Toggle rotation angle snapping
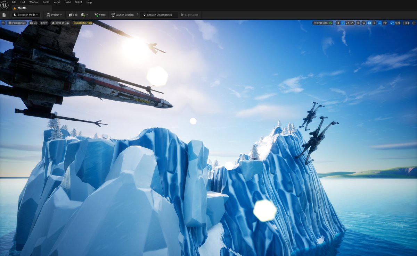Viewport: 417px width, 256px height. (380, 23)
